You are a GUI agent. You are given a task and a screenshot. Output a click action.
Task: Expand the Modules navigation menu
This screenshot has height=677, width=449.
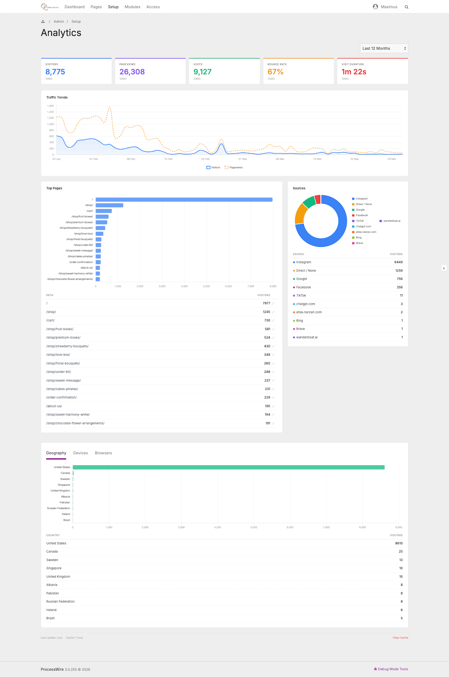click(132, 7)
